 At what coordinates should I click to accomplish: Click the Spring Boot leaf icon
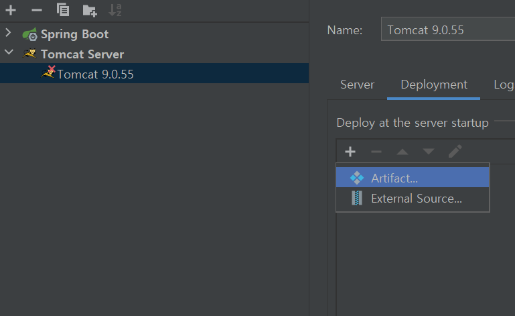(30, 34)
